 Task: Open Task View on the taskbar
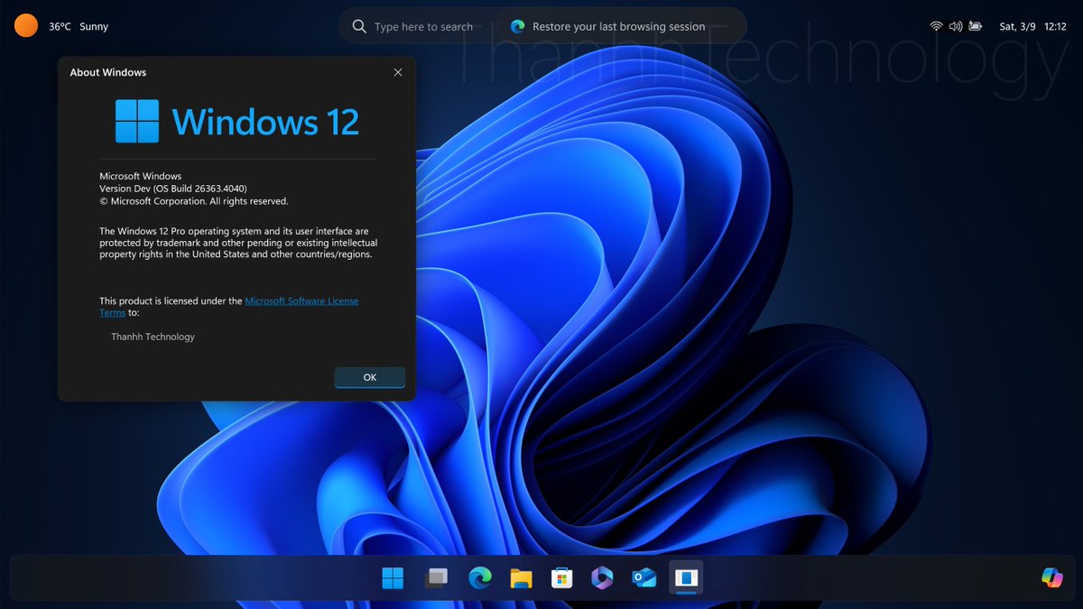436,578
